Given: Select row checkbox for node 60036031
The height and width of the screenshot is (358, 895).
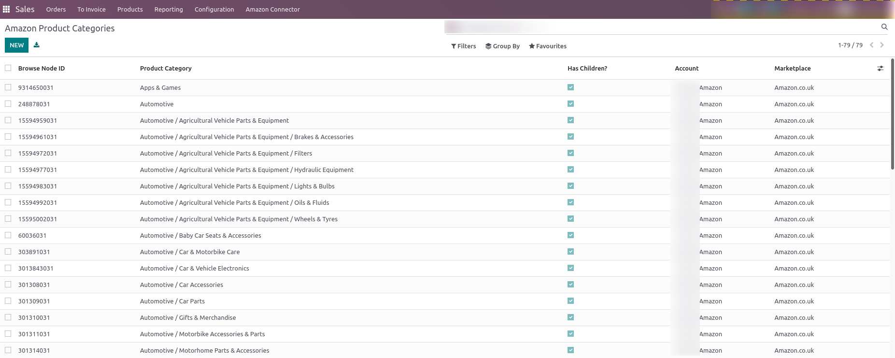Looking at the screenshot, I should coord(8,235).
